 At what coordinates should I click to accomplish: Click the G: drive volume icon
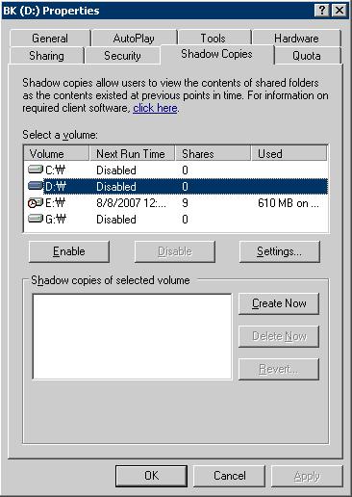point(36,219)
